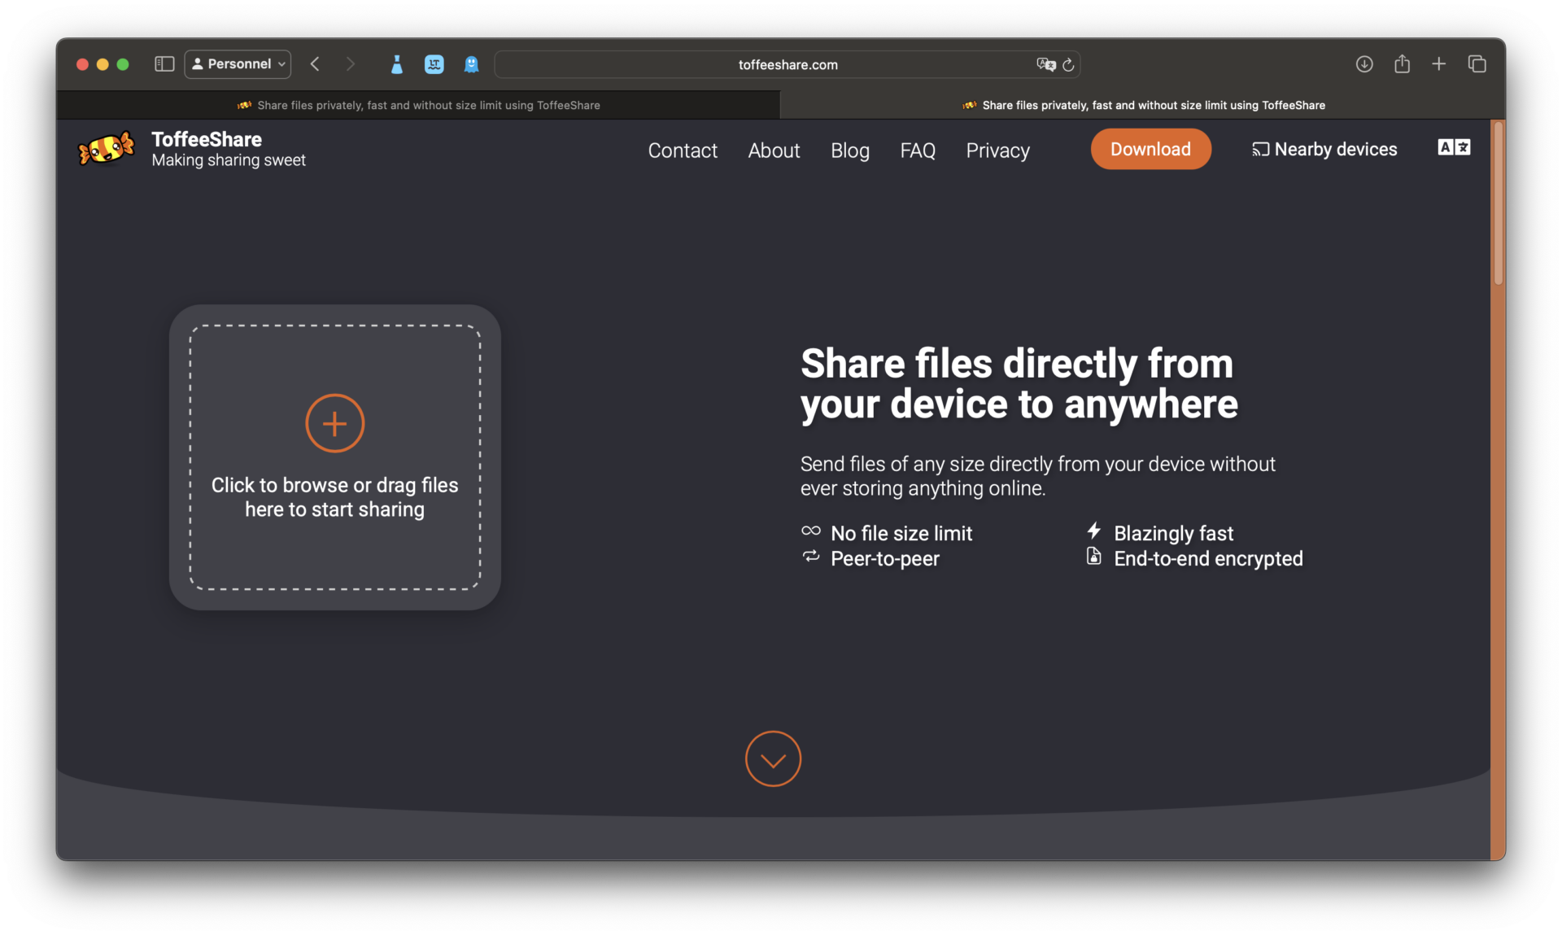The width and height of the screenshot is (1562, 935).
Task: Click 'Peer-to-peer' text
Action: point(885,559)
